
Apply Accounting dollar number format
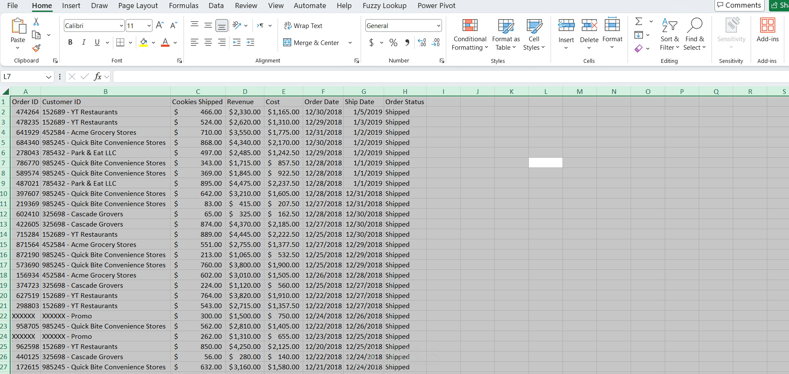(371, 42)
